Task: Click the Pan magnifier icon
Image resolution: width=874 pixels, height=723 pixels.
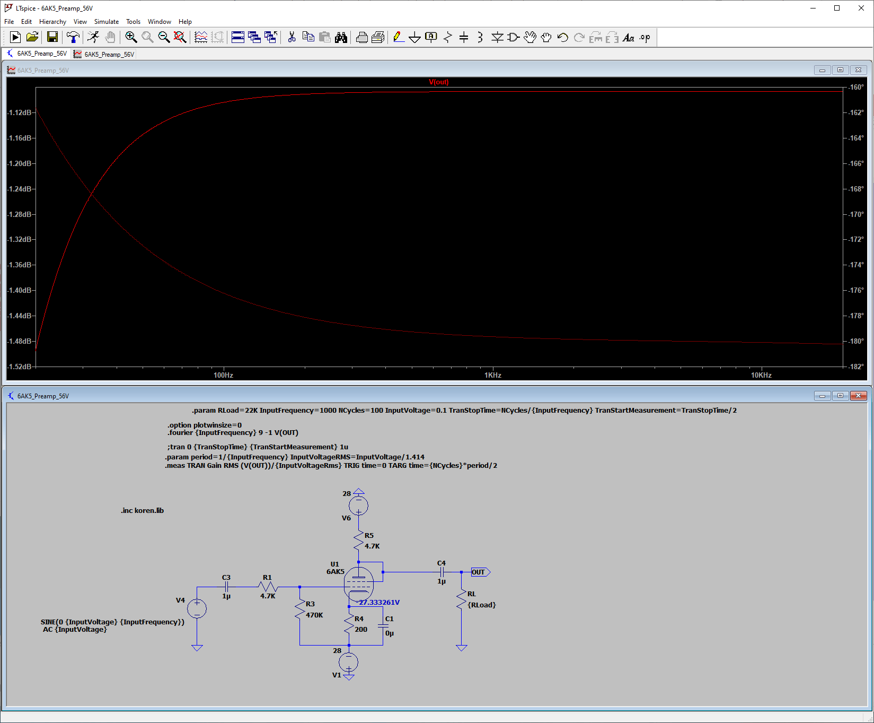Action: (x=147, y=37)
